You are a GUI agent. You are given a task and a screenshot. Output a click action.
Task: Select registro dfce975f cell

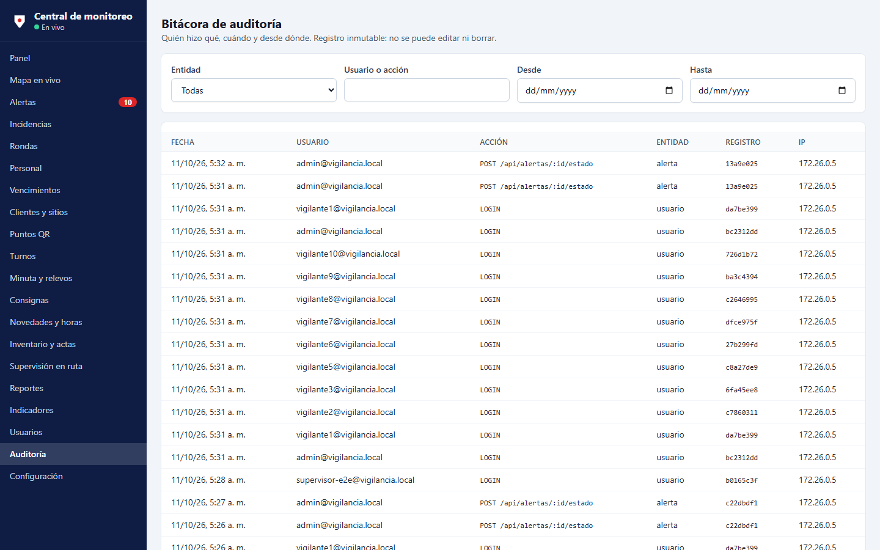point(741,322)
